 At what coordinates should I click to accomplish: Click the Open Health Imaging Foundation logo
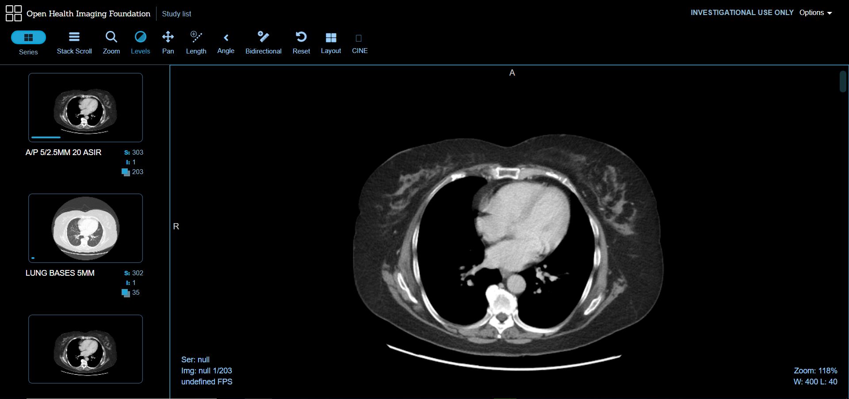14,13
